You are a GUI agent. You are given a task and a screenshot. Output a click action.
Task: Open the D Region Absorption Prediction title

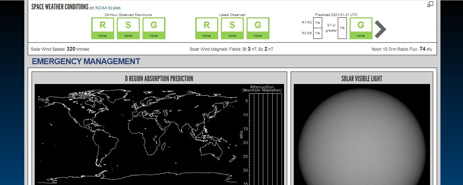(159, 78)
